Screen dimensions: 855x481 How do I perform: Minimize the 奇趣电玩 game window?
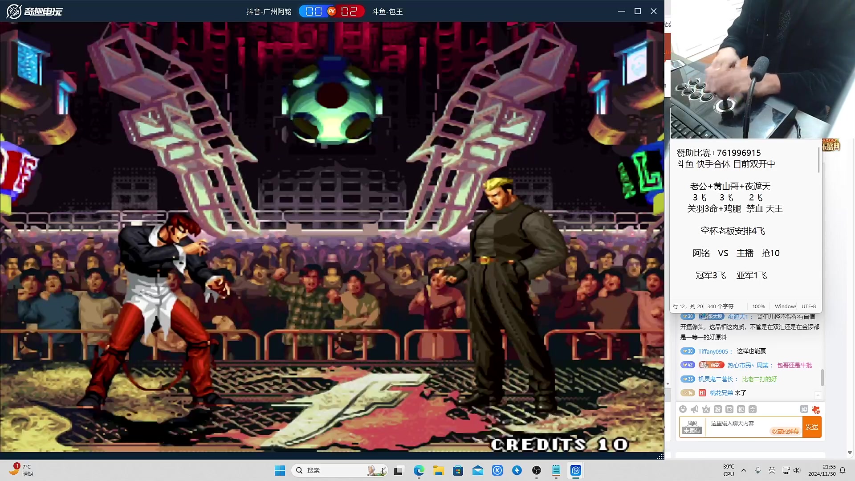(x=622, y=11)
